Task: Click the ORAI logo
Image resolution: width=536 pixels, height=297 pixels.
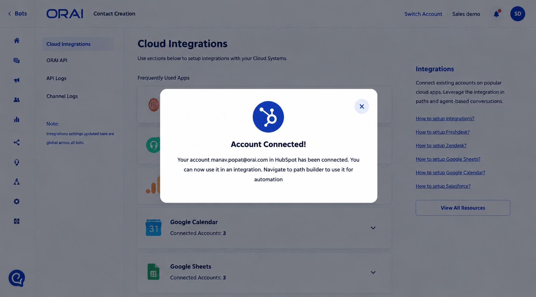Action: tap(65, 14)
